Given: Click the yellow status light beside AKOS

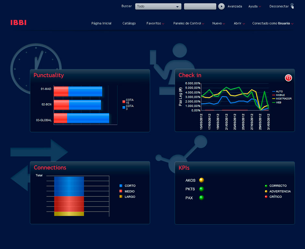Looking at the screenshot, I should point(201,180).
